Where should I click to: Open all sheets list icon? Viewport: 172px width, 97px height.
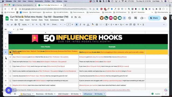tap(15, 94)
